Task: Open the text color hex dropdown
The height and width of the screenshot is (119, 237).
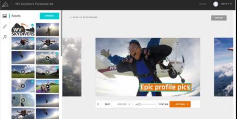Action: [x=123, y=104]
